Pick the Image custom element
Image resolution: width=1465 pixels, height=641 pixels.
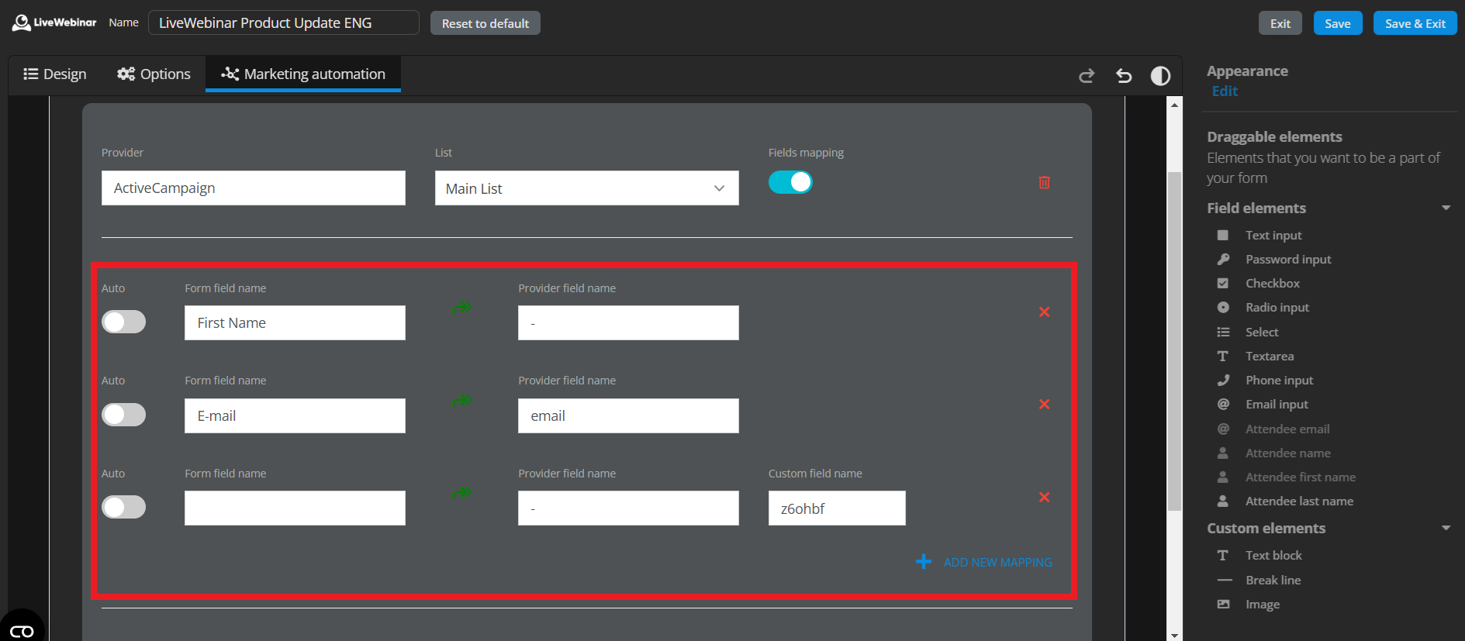pyautogui.click(x=1262, y=604)
